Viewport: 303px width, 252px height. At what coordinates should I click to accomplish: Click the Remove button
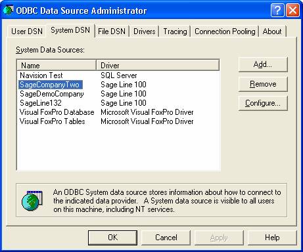coord(263,84)
